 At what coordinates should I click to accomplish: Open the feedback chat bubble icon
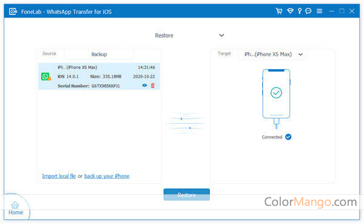tap(308, 11)
